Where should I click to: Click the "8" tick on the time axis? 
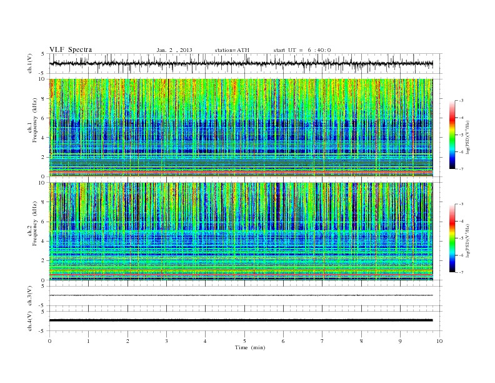coord(361,341)
